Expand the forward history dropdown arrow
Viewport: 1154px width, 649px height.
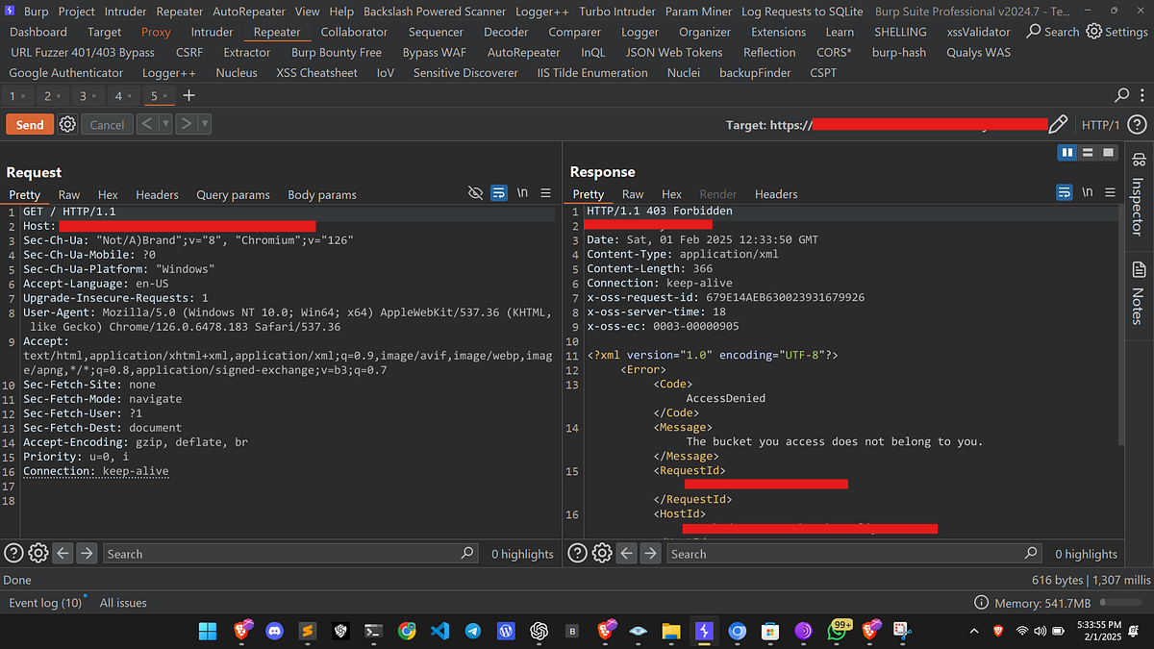[205, 124]
